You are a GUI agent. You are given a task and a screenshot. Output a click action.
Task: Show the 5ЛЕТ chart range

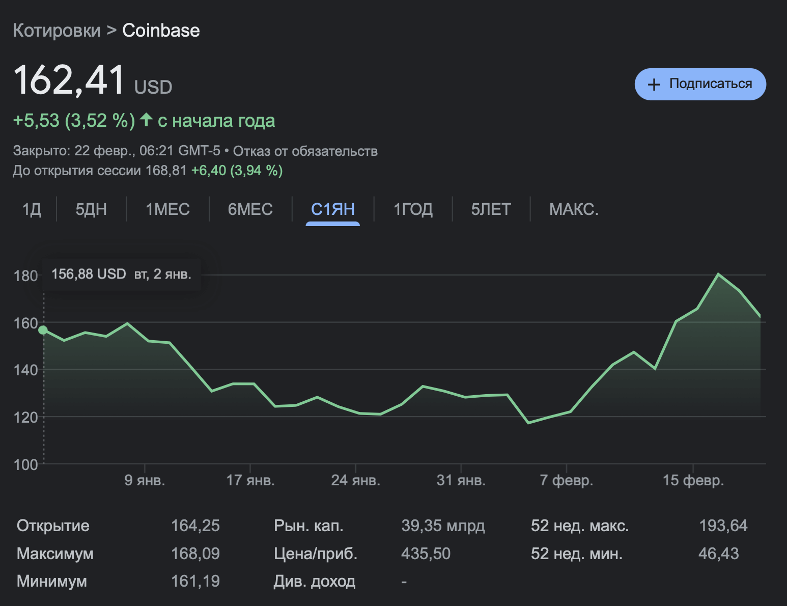click(x=491, y=209)
